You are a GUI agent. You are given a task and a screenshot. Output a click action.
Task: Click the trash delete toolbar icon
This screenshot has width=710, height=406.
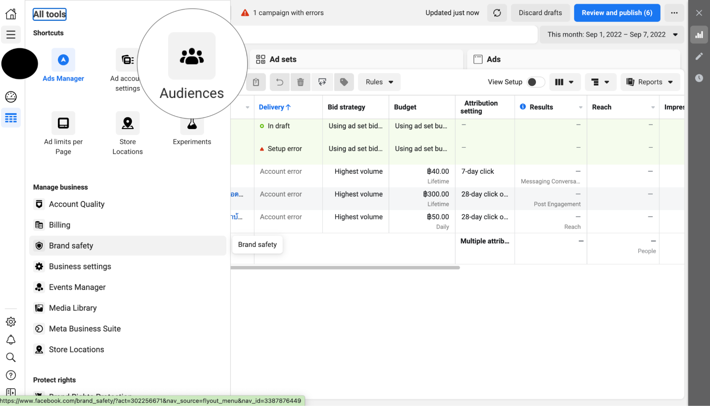(x=300, y=82)
